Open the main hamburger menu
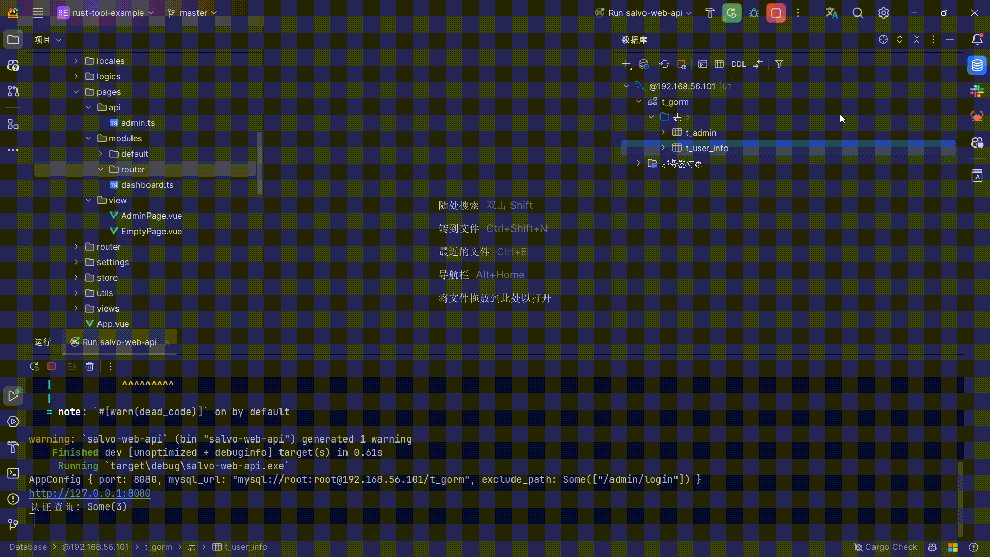 pos(38,13)
